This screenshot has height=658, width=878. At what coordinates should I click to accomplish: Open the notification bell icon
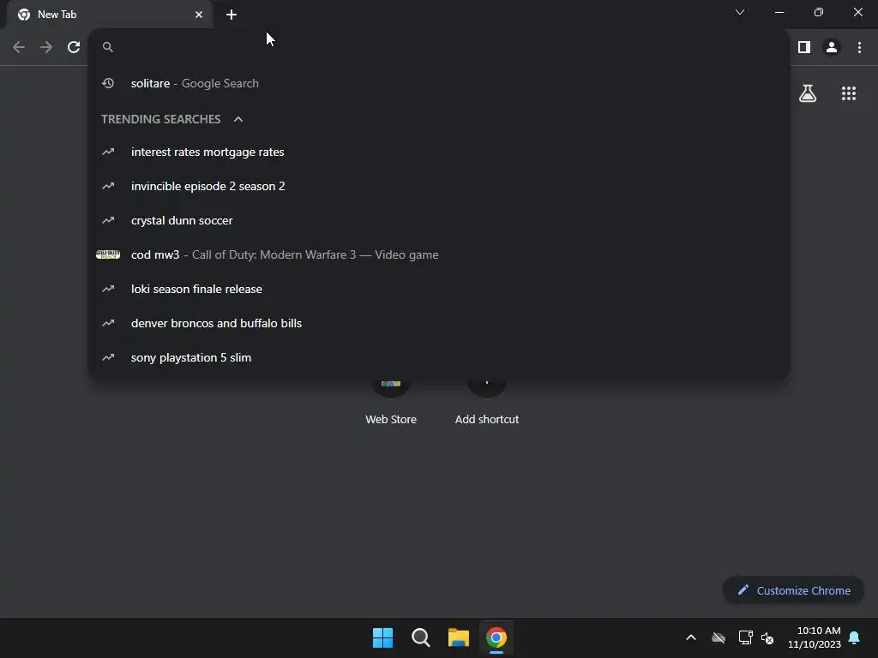(x=855, y=637)
